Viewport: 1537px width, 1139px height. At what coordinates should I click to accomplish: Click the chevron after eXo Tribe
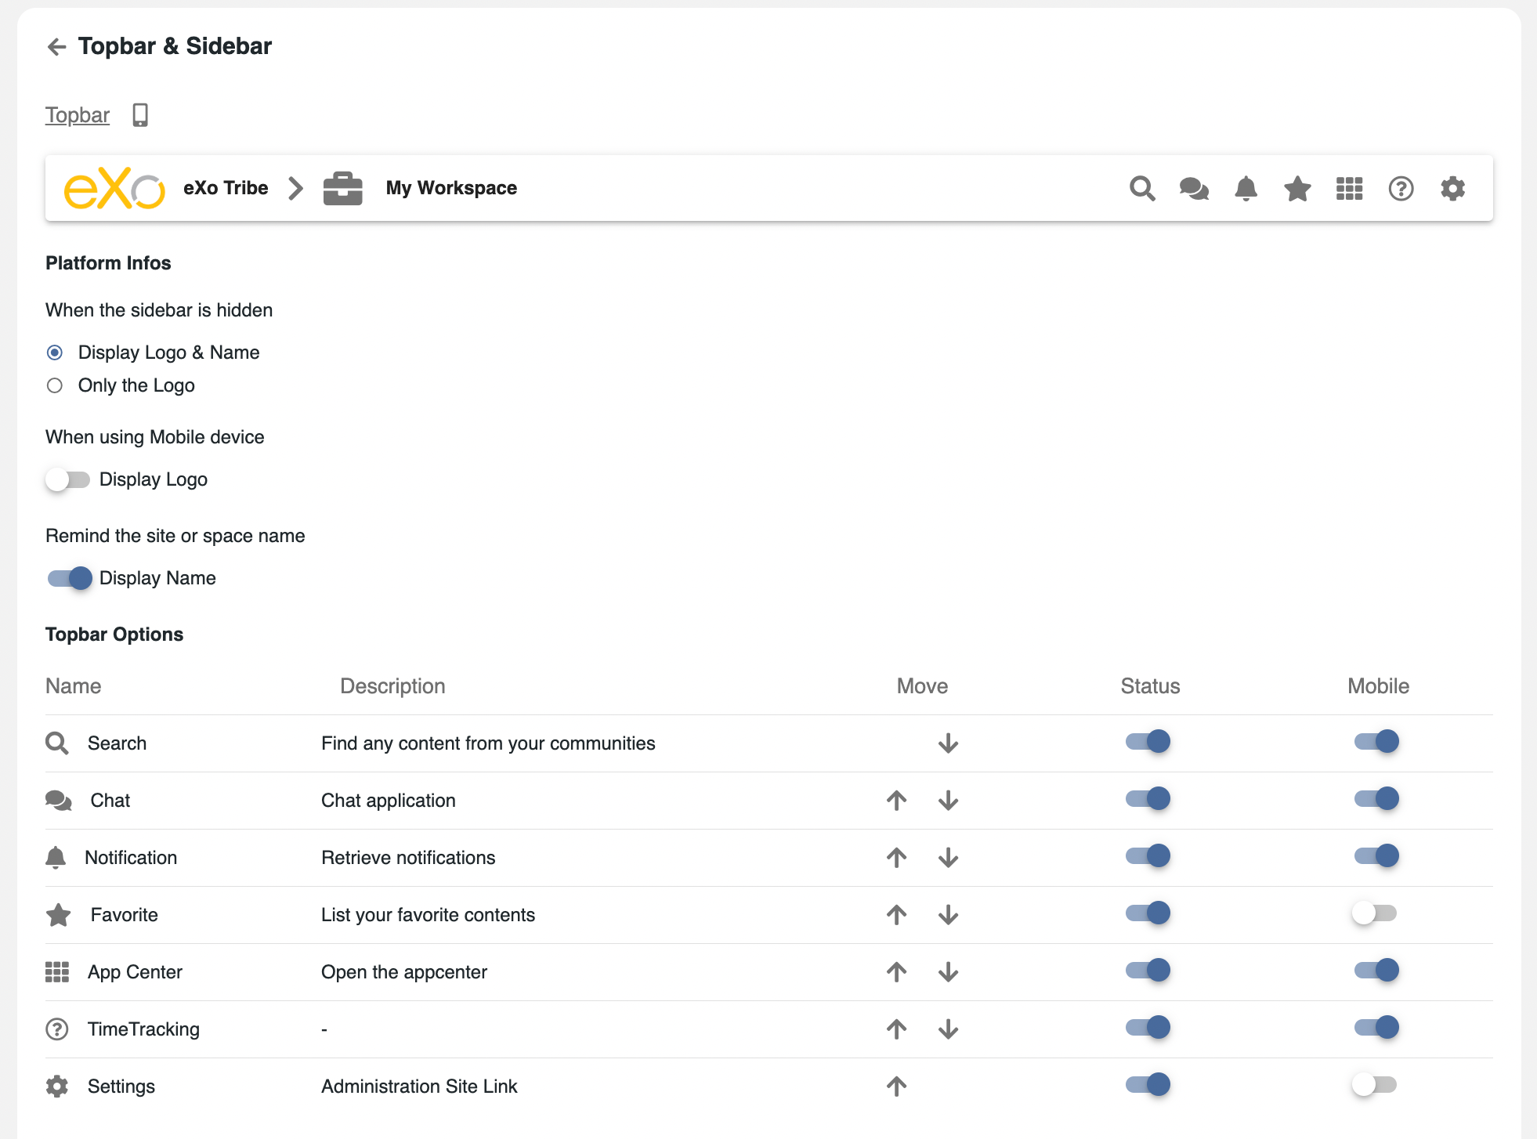tap(295, 189)
